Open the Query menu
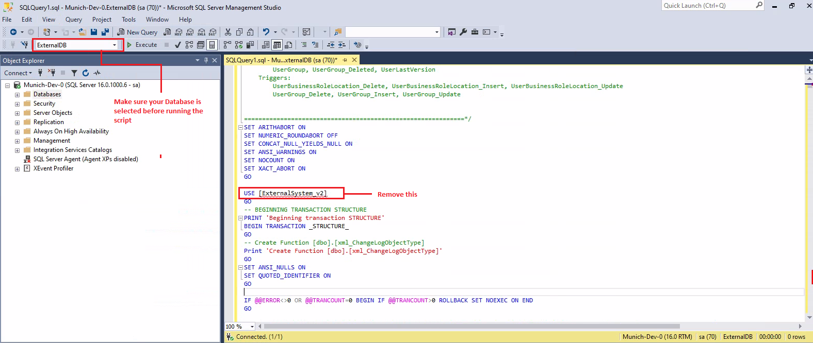Image resolution: width=813 pixels, height=343 pixels. pos(74,20)
